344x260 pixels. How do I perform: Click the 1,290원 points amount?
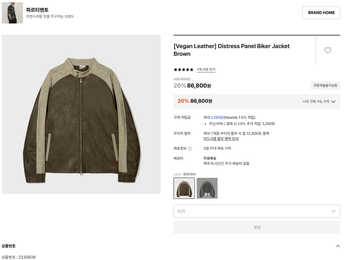coord(217,117)
